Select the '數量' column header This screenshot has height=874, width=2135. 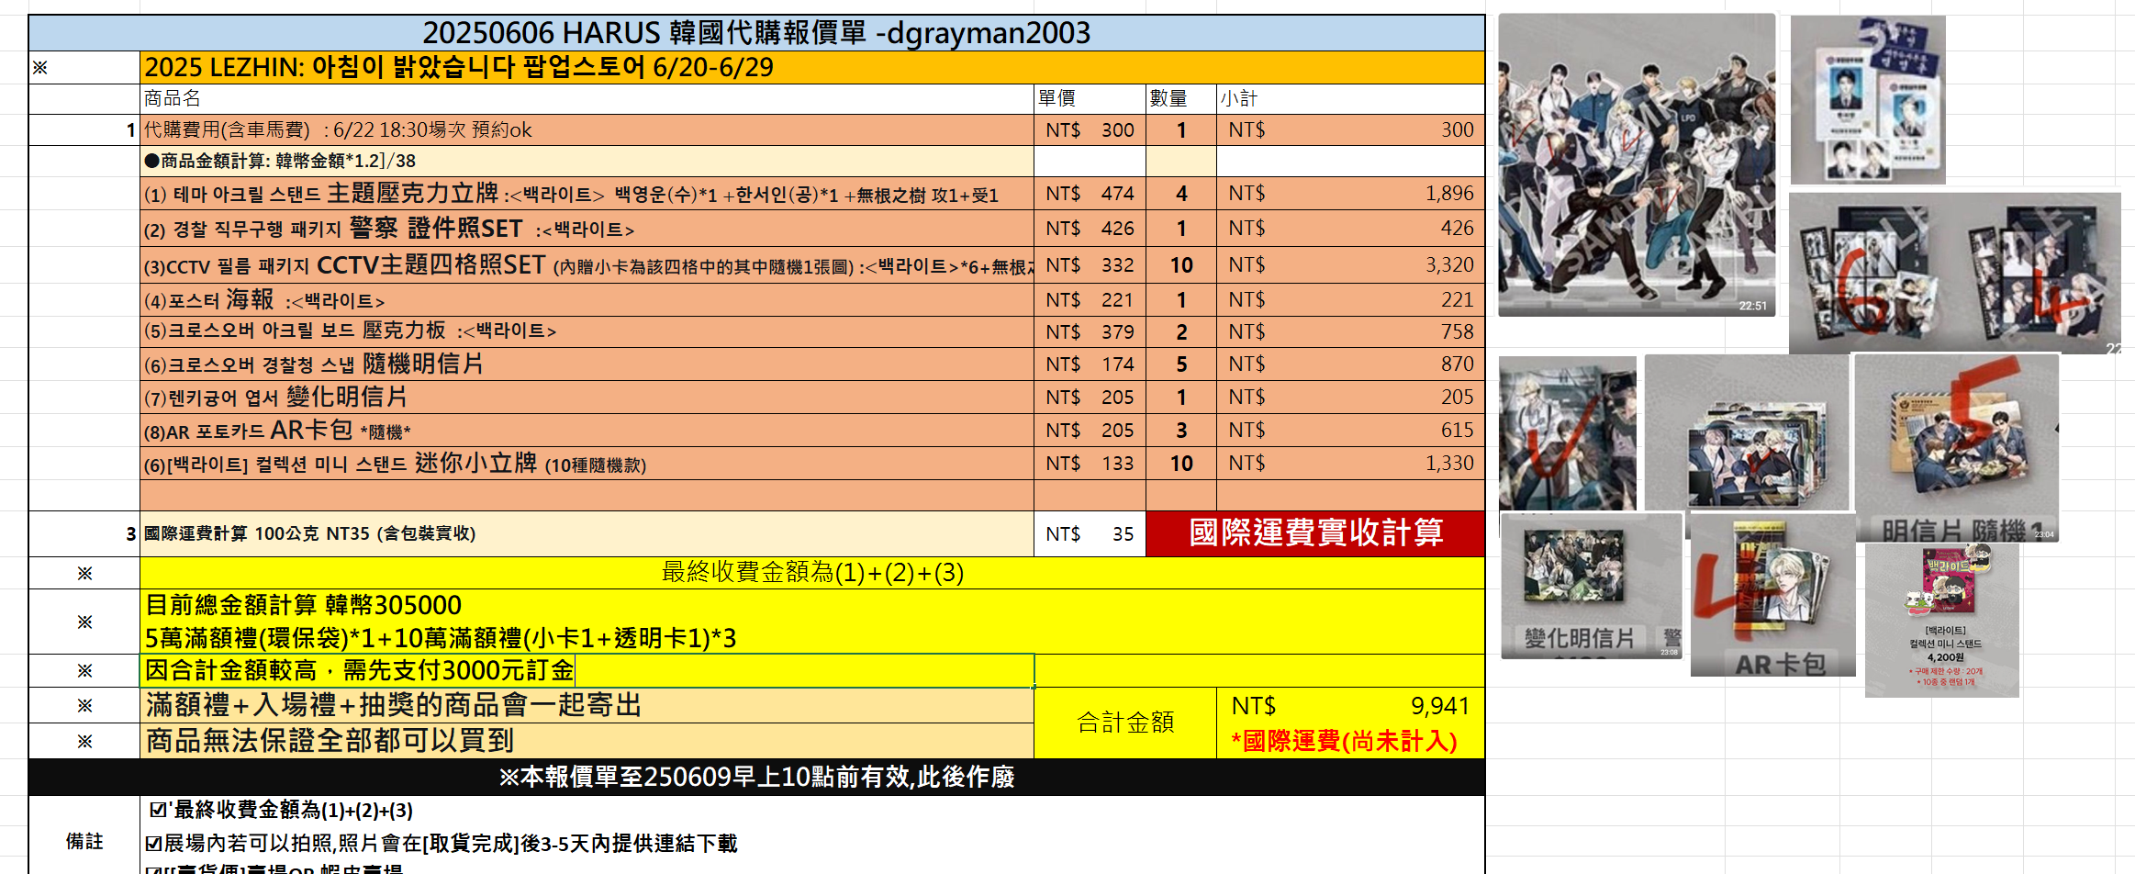click(x=1181, y=98)
